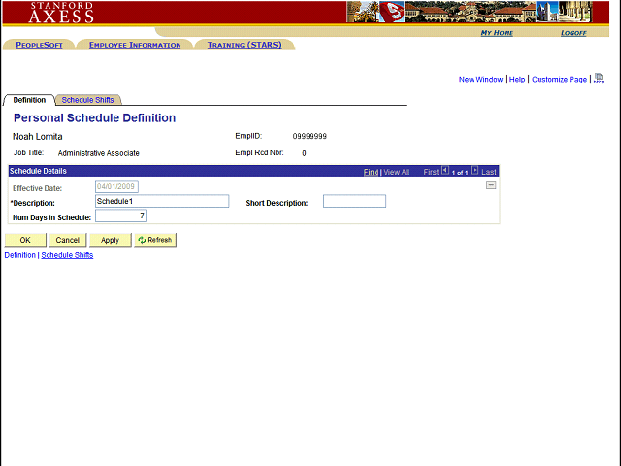Image resolution: width=621 pixels, height=466 pixels.
Task: Click Last in Schedule Details header
Action: [x=489, y=172]
